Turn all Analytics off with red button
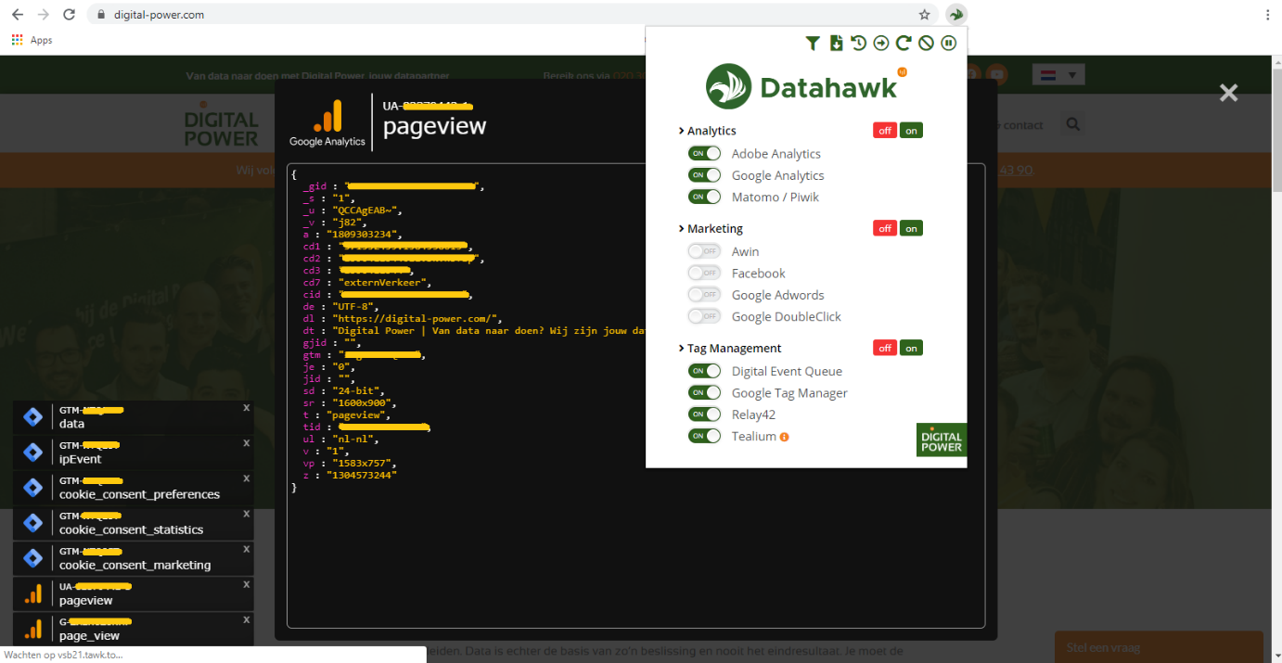This screenshot has height=663, width=1282. (885, 131)
